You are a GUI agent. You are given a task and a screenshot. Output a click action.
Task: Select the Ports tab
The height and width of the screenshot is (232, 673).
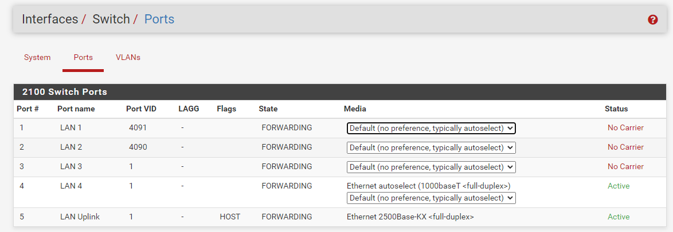tap(83, 57)
